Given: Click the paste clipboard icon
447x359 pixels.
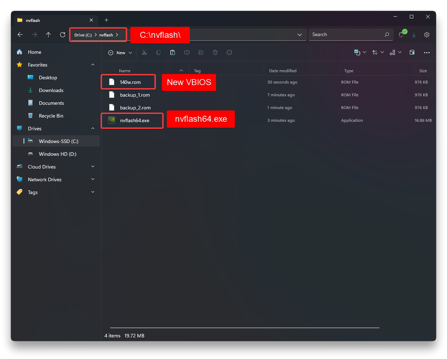Looking at the screenshot, I should pos(172,52).
